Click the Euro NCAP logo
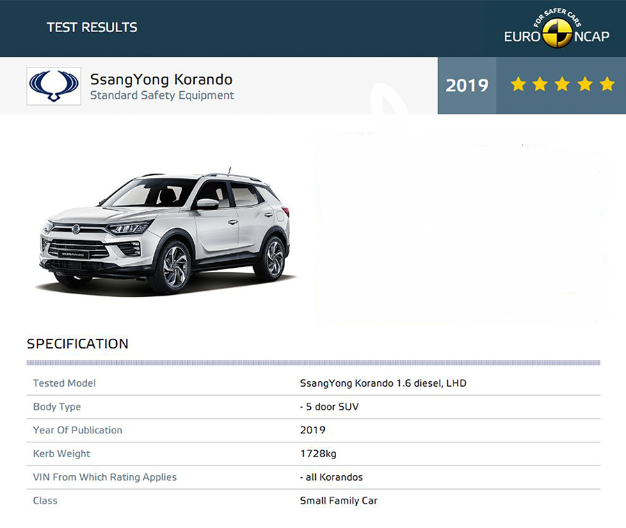 click(x=556, y=28)
